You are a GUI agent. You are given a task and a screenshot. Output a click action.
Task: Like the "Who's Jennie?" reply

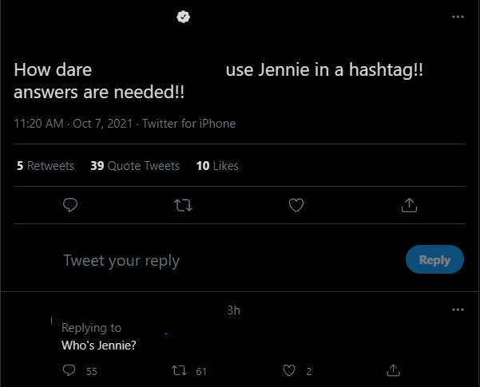[x=289, y=370]
